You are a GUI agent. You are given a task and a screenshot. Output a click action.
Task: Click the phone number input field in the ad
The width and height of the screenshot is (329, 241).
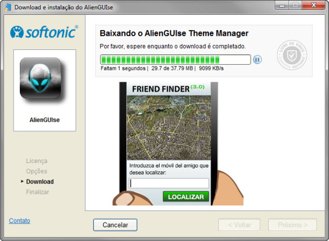tap(169, 183)
